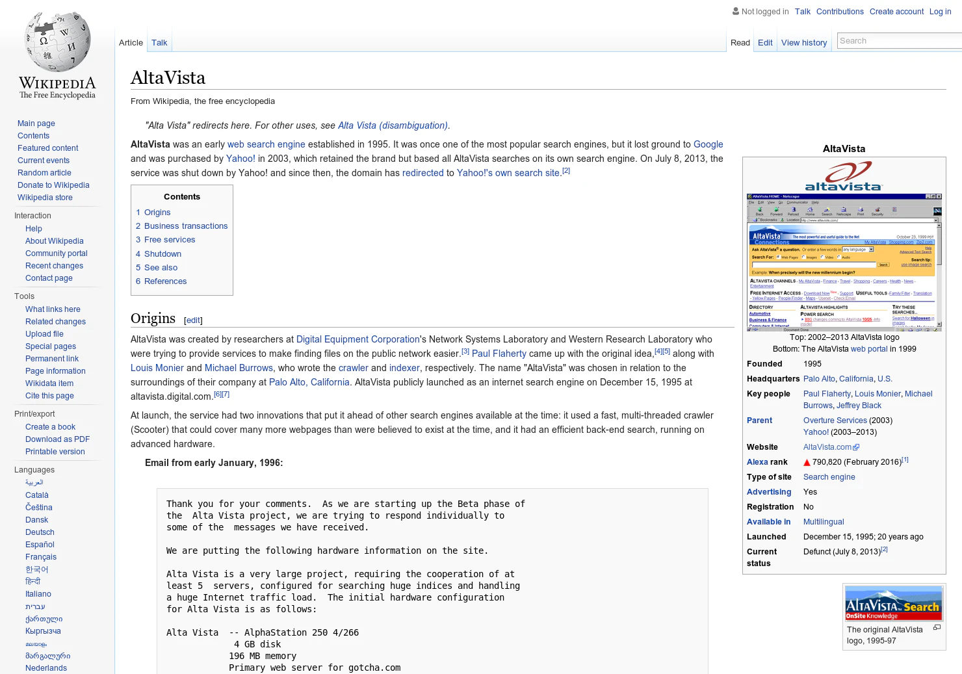Open Contributions link in top bar
962x674 pixels.
[x=840, y=12]
